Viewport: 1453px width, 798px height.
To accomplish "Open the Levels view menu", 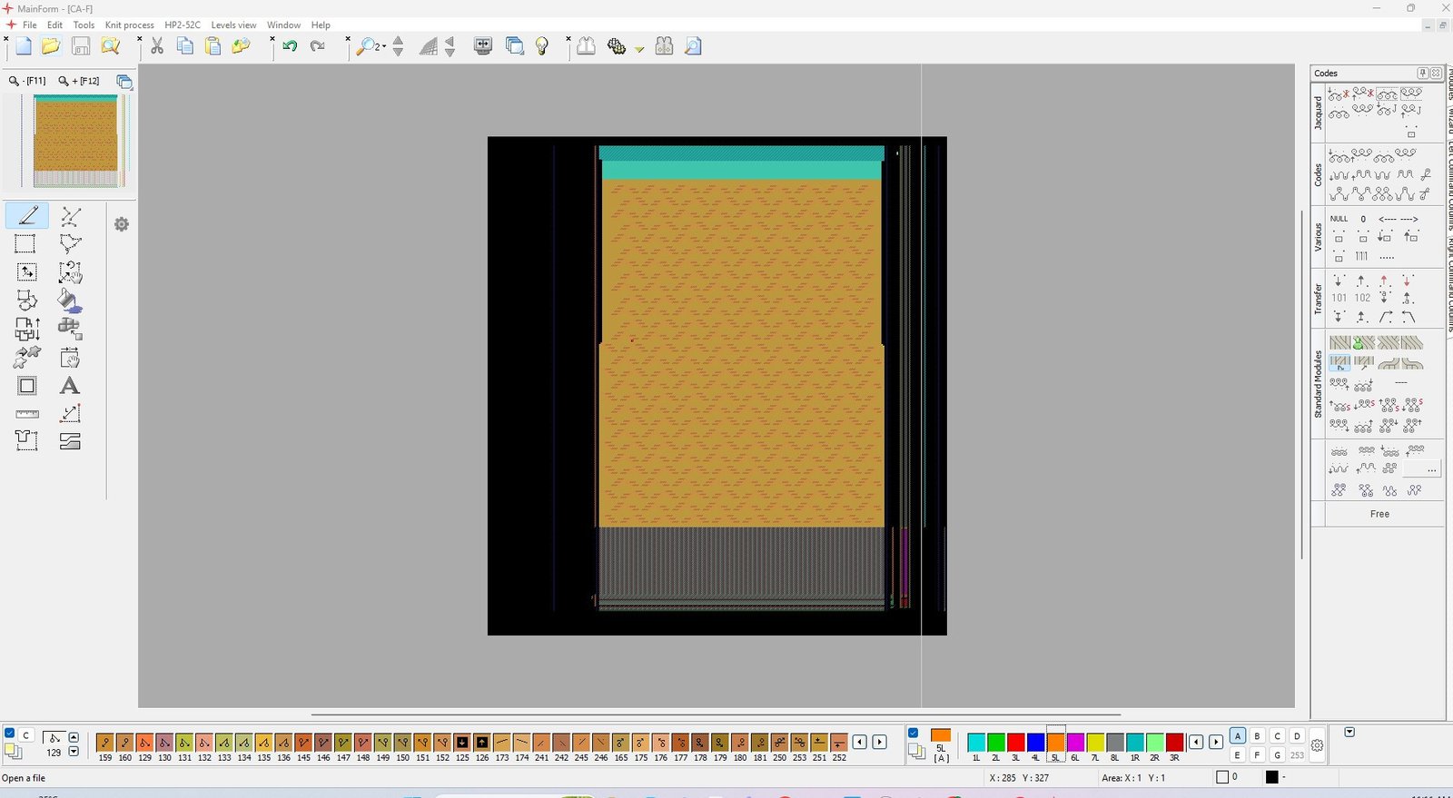I will click(233, 25).
